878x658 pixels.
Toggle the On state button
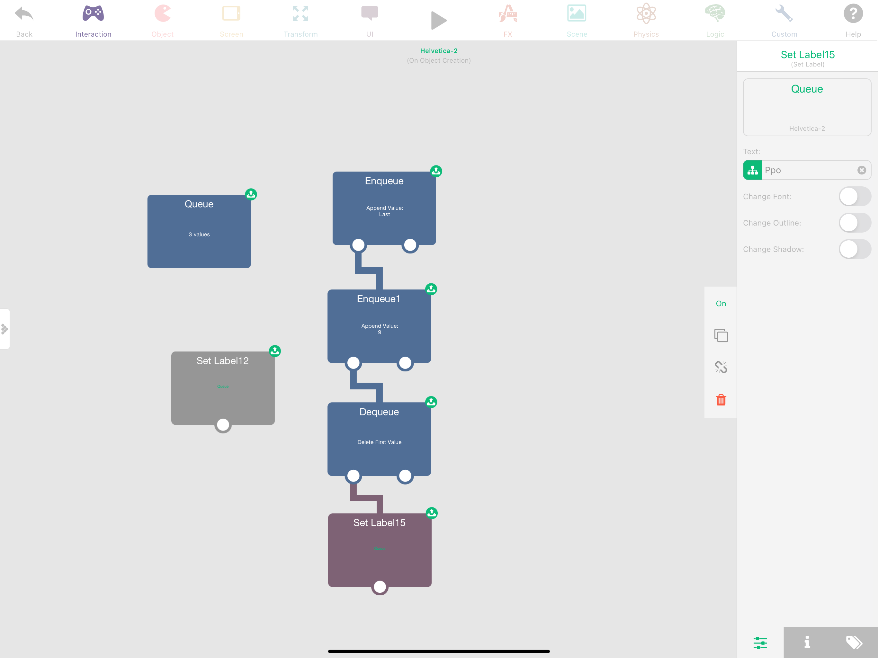click(721, 304)
